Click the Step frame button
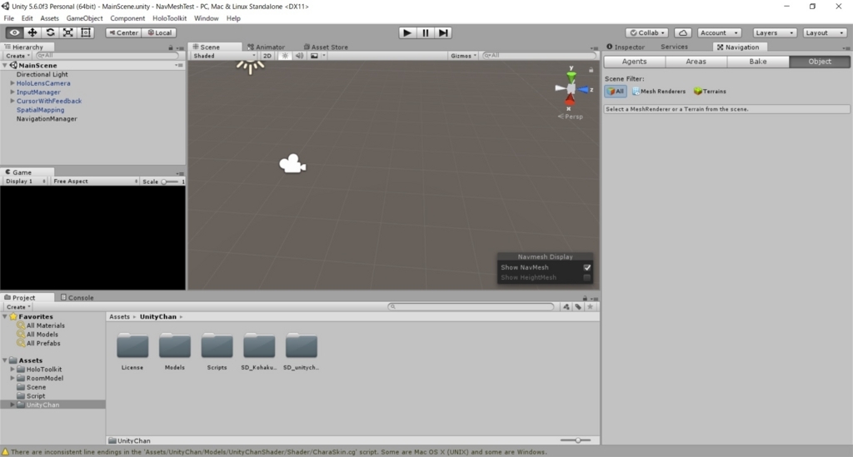The width and height of the screenshot is (853, 457). (443, 32)
